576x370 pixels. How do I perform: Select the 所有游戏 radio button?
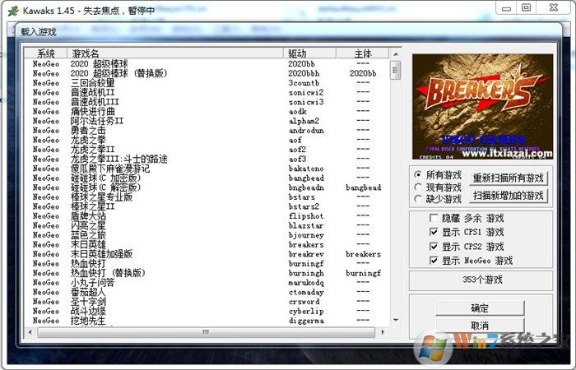(418, 174)
